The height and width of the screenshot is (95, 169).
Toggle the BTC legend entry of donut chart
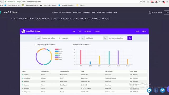tap(58, 49)
